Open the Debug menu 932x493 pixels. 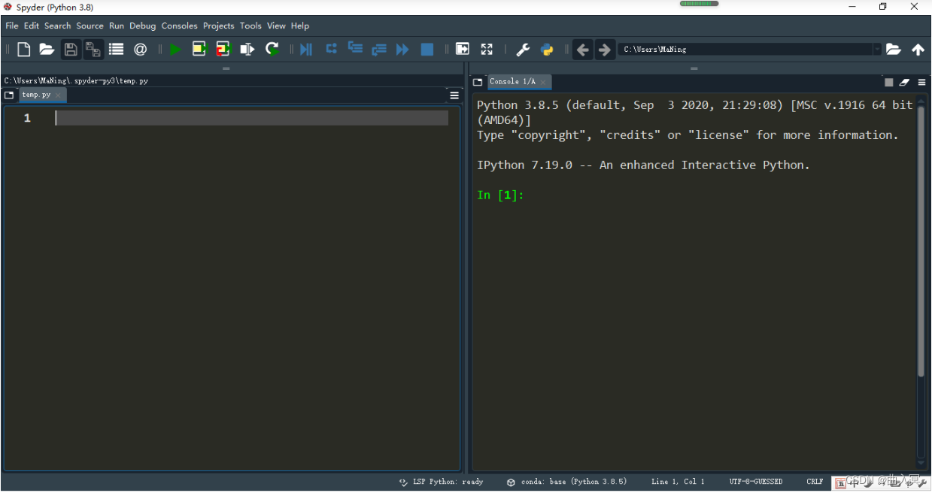click(143, 26)
